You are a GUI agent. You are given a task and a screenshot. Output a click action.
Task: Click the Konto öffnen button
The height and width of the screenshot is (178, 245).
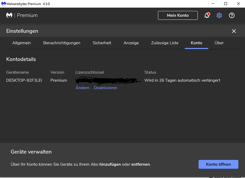[218, 164]
